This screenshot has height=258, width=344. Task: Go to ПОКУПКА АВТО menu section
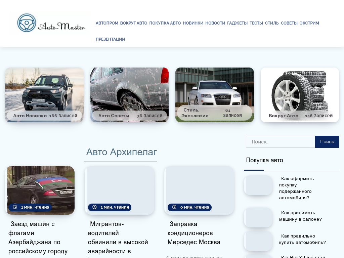click(x=165, y=23)
